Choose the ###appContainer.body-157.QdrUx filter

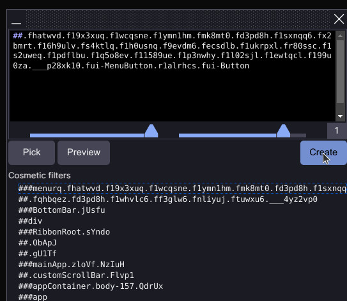point(91,286)
